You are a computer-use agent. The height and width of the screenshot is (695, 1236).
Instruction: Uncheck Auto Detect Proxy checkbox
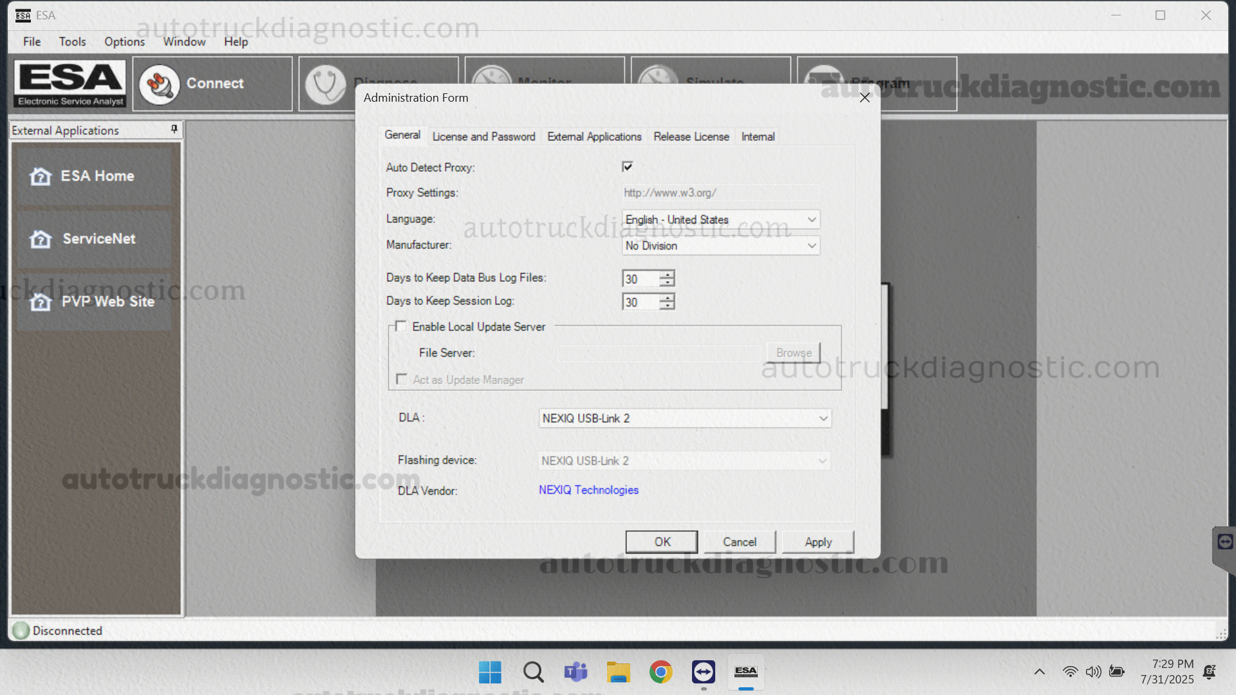[x=628, y=167]
